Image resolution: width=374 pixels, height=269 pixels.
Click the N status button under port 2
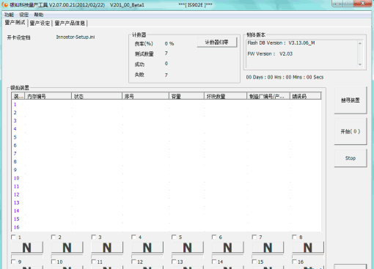point(67,248)
